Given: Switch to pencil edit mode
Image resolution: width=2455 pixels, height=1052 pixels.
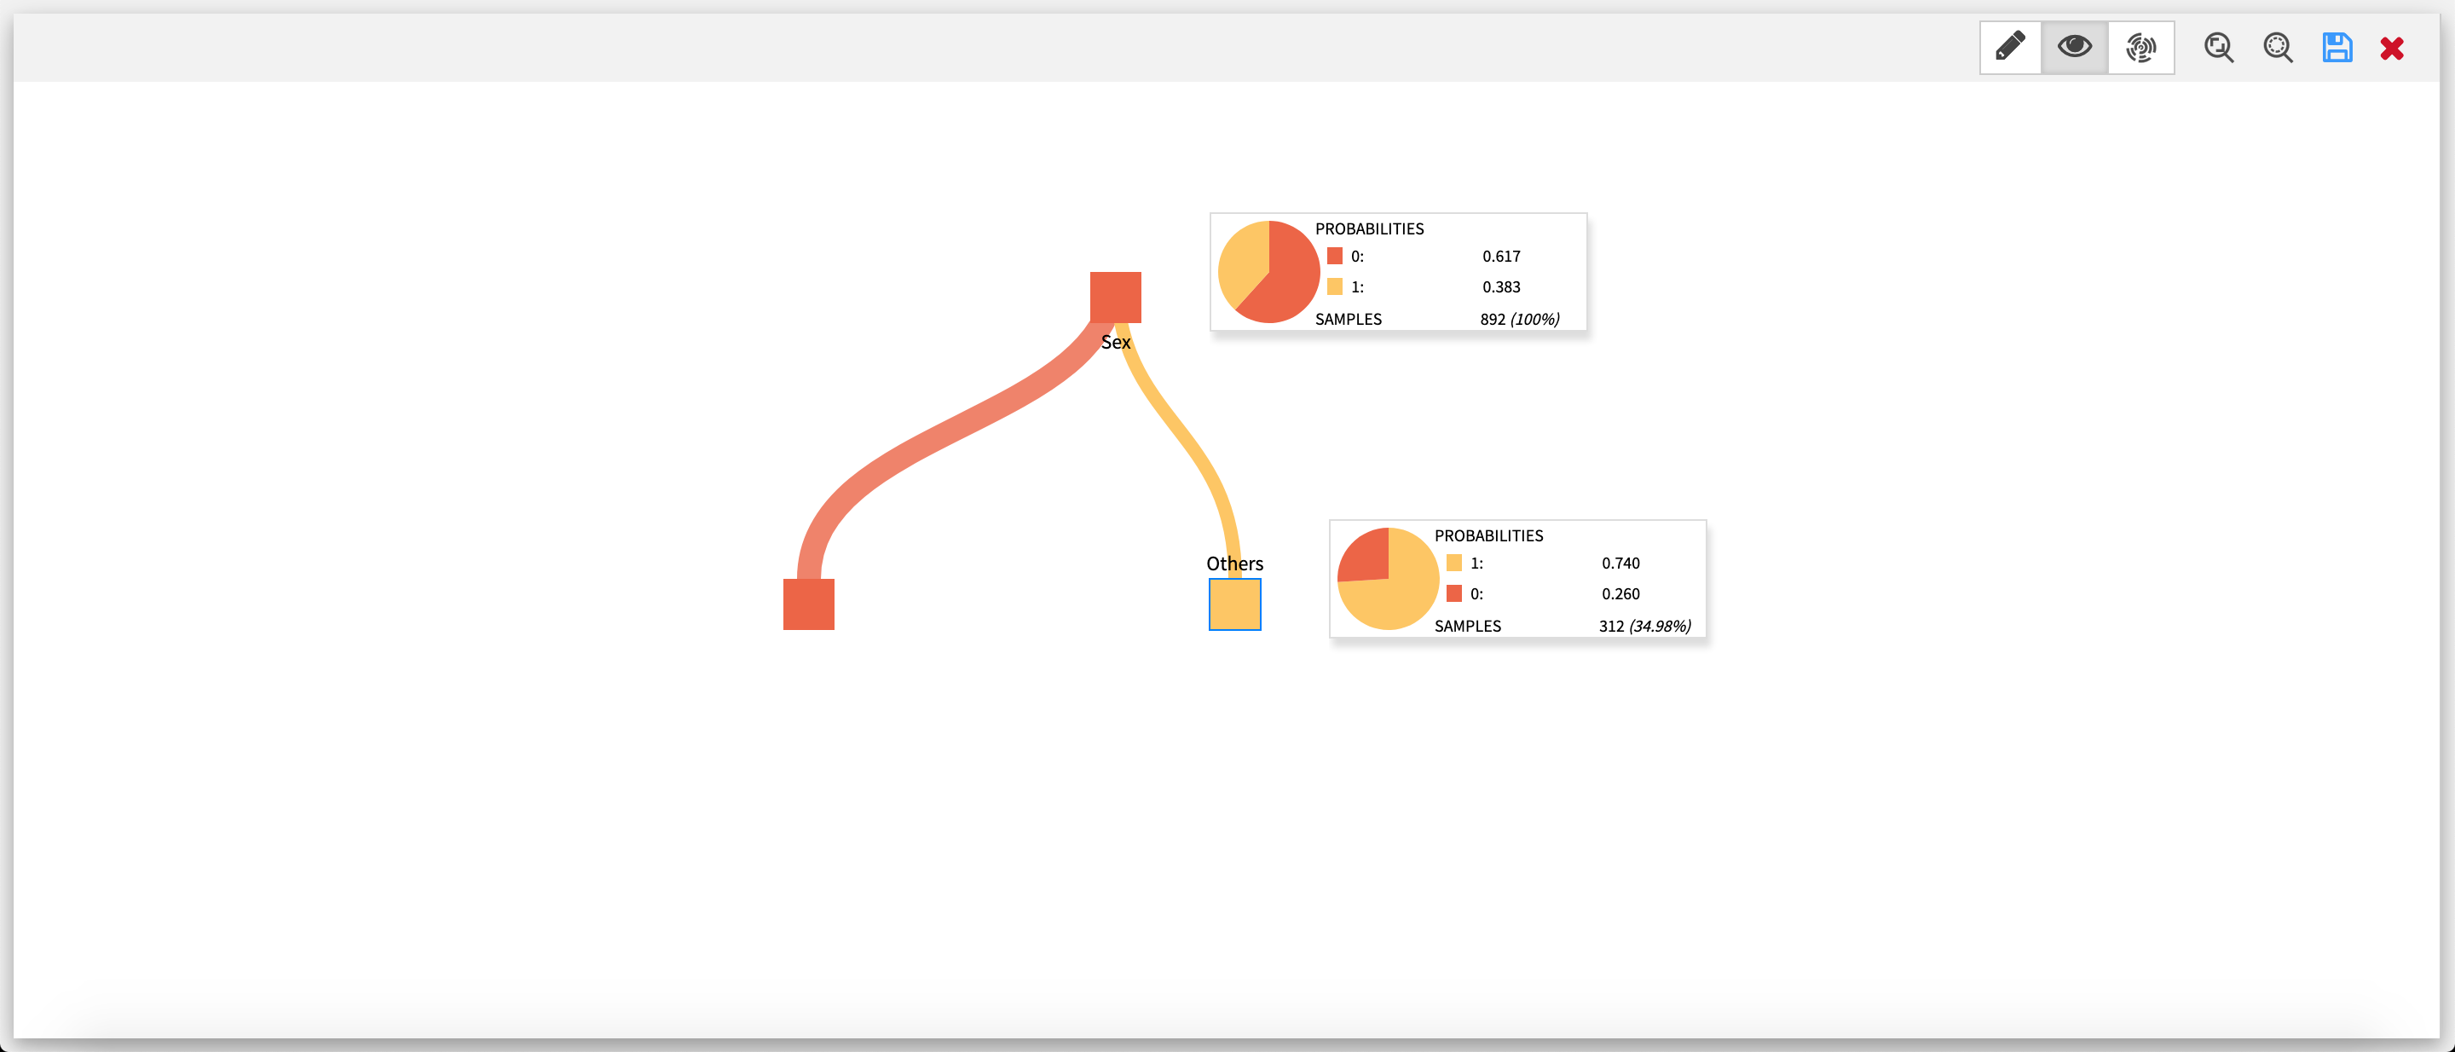Looking at the screenshot, I should (2010, 47).
